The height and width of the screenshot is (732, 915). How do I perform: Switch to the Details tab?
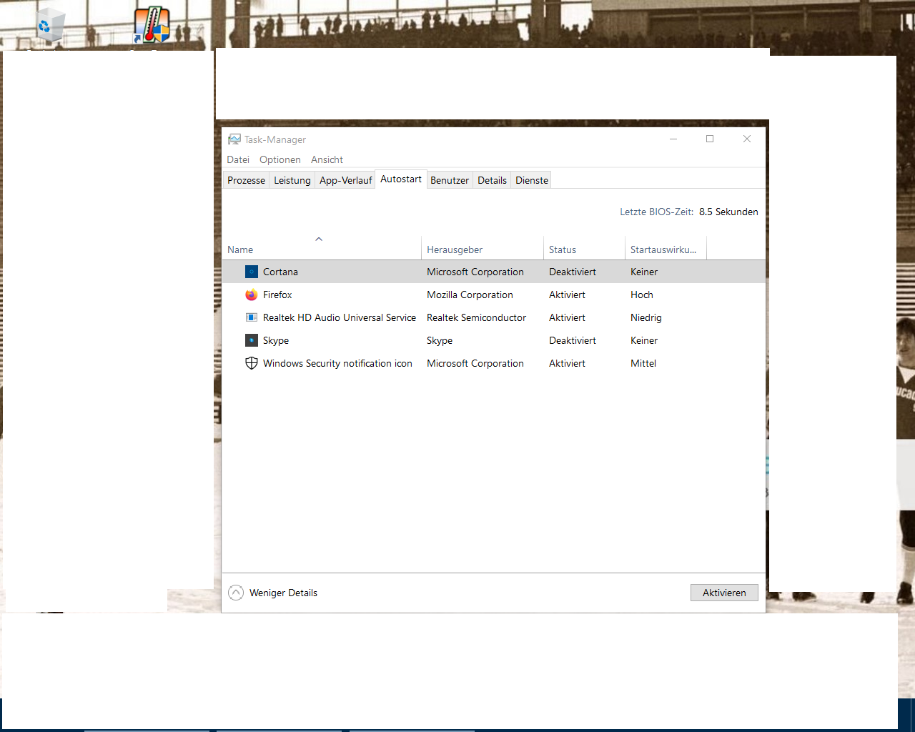492,180
